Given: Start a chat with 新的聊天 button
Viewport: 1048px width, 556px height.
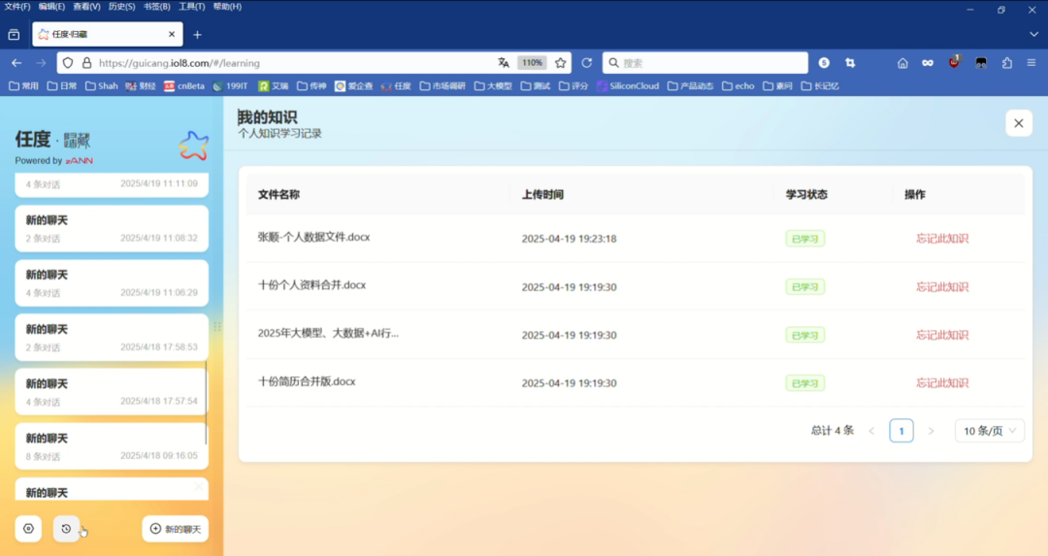Looking at the screenshot, I should point(176,529).
